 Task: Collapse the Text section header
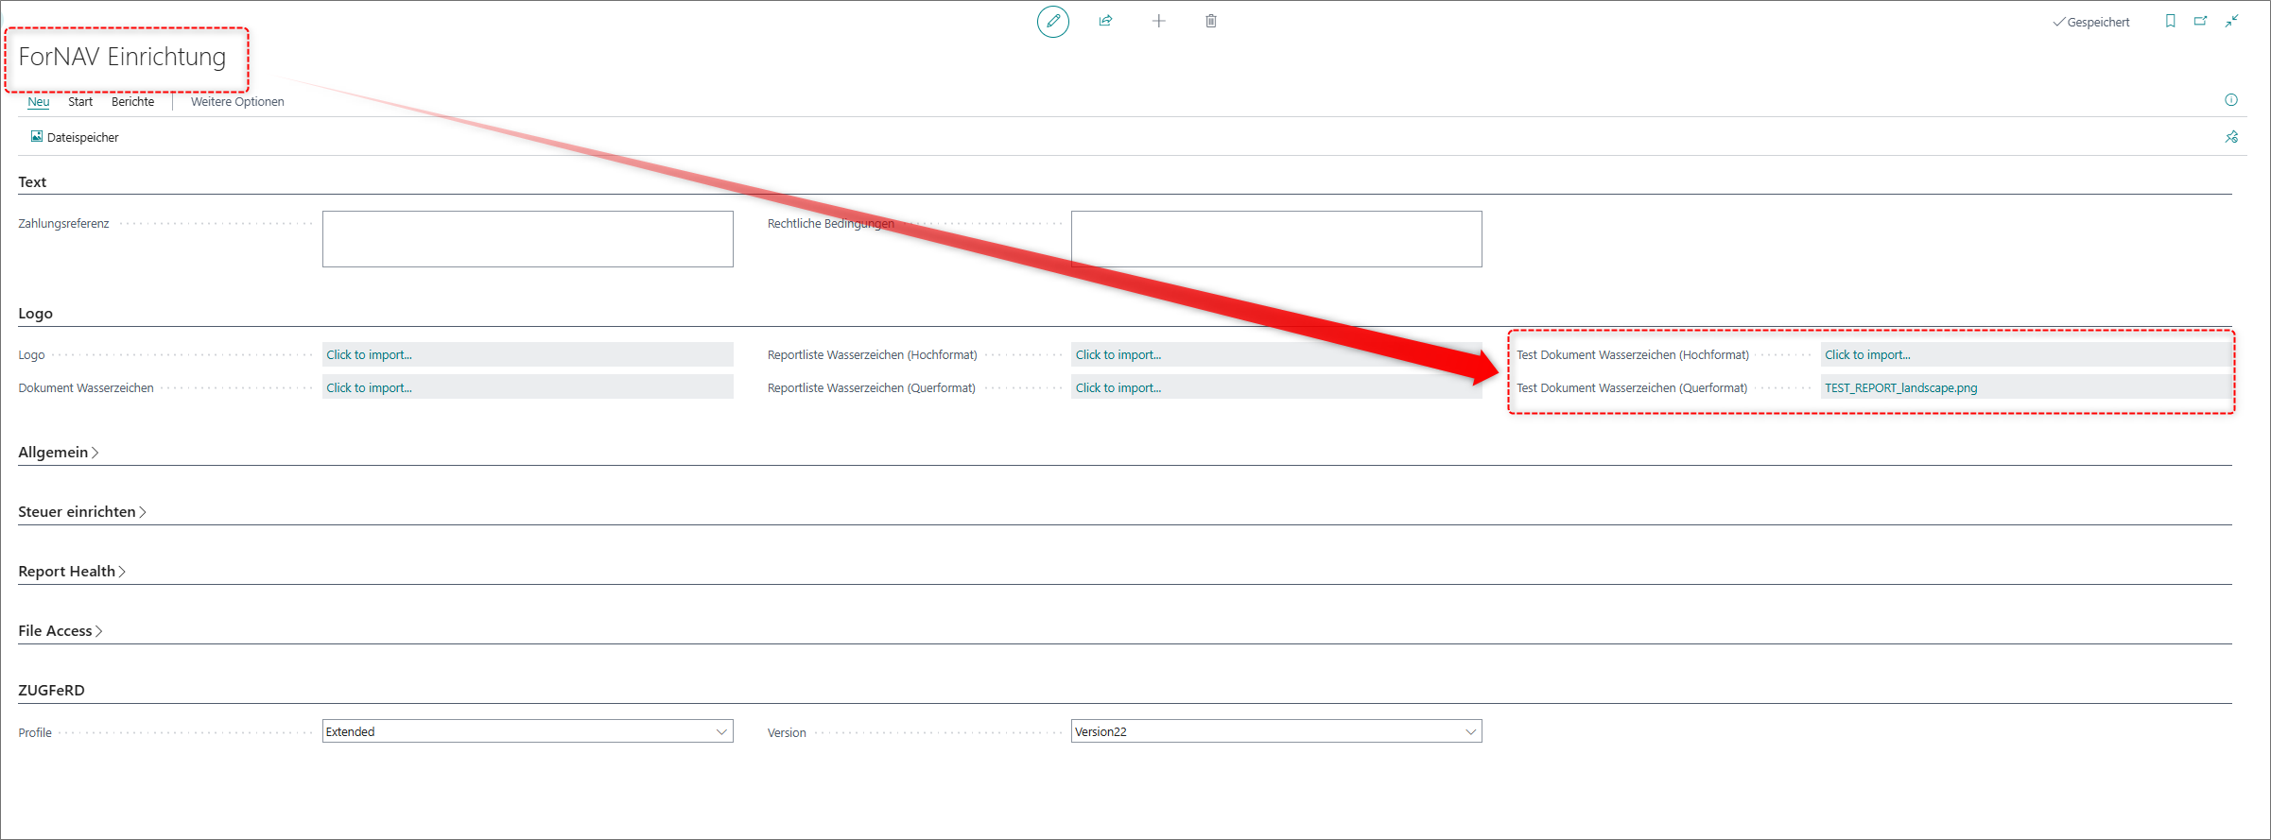point(32,181)
